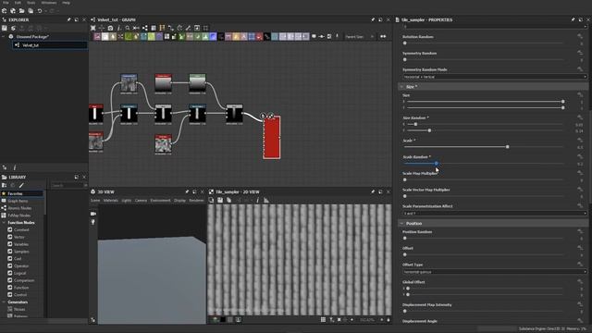Select the red Tile Sampler node in graph
Image resolution: width=592 pixels, height=333 pixels.
tap(272, 138)
